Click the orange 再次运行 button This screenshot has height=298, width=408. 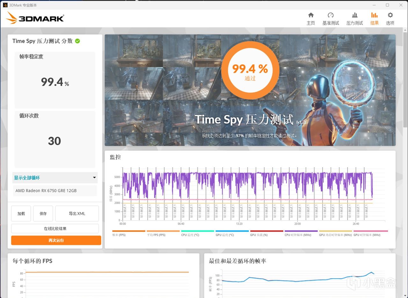[x=56, y=240]
